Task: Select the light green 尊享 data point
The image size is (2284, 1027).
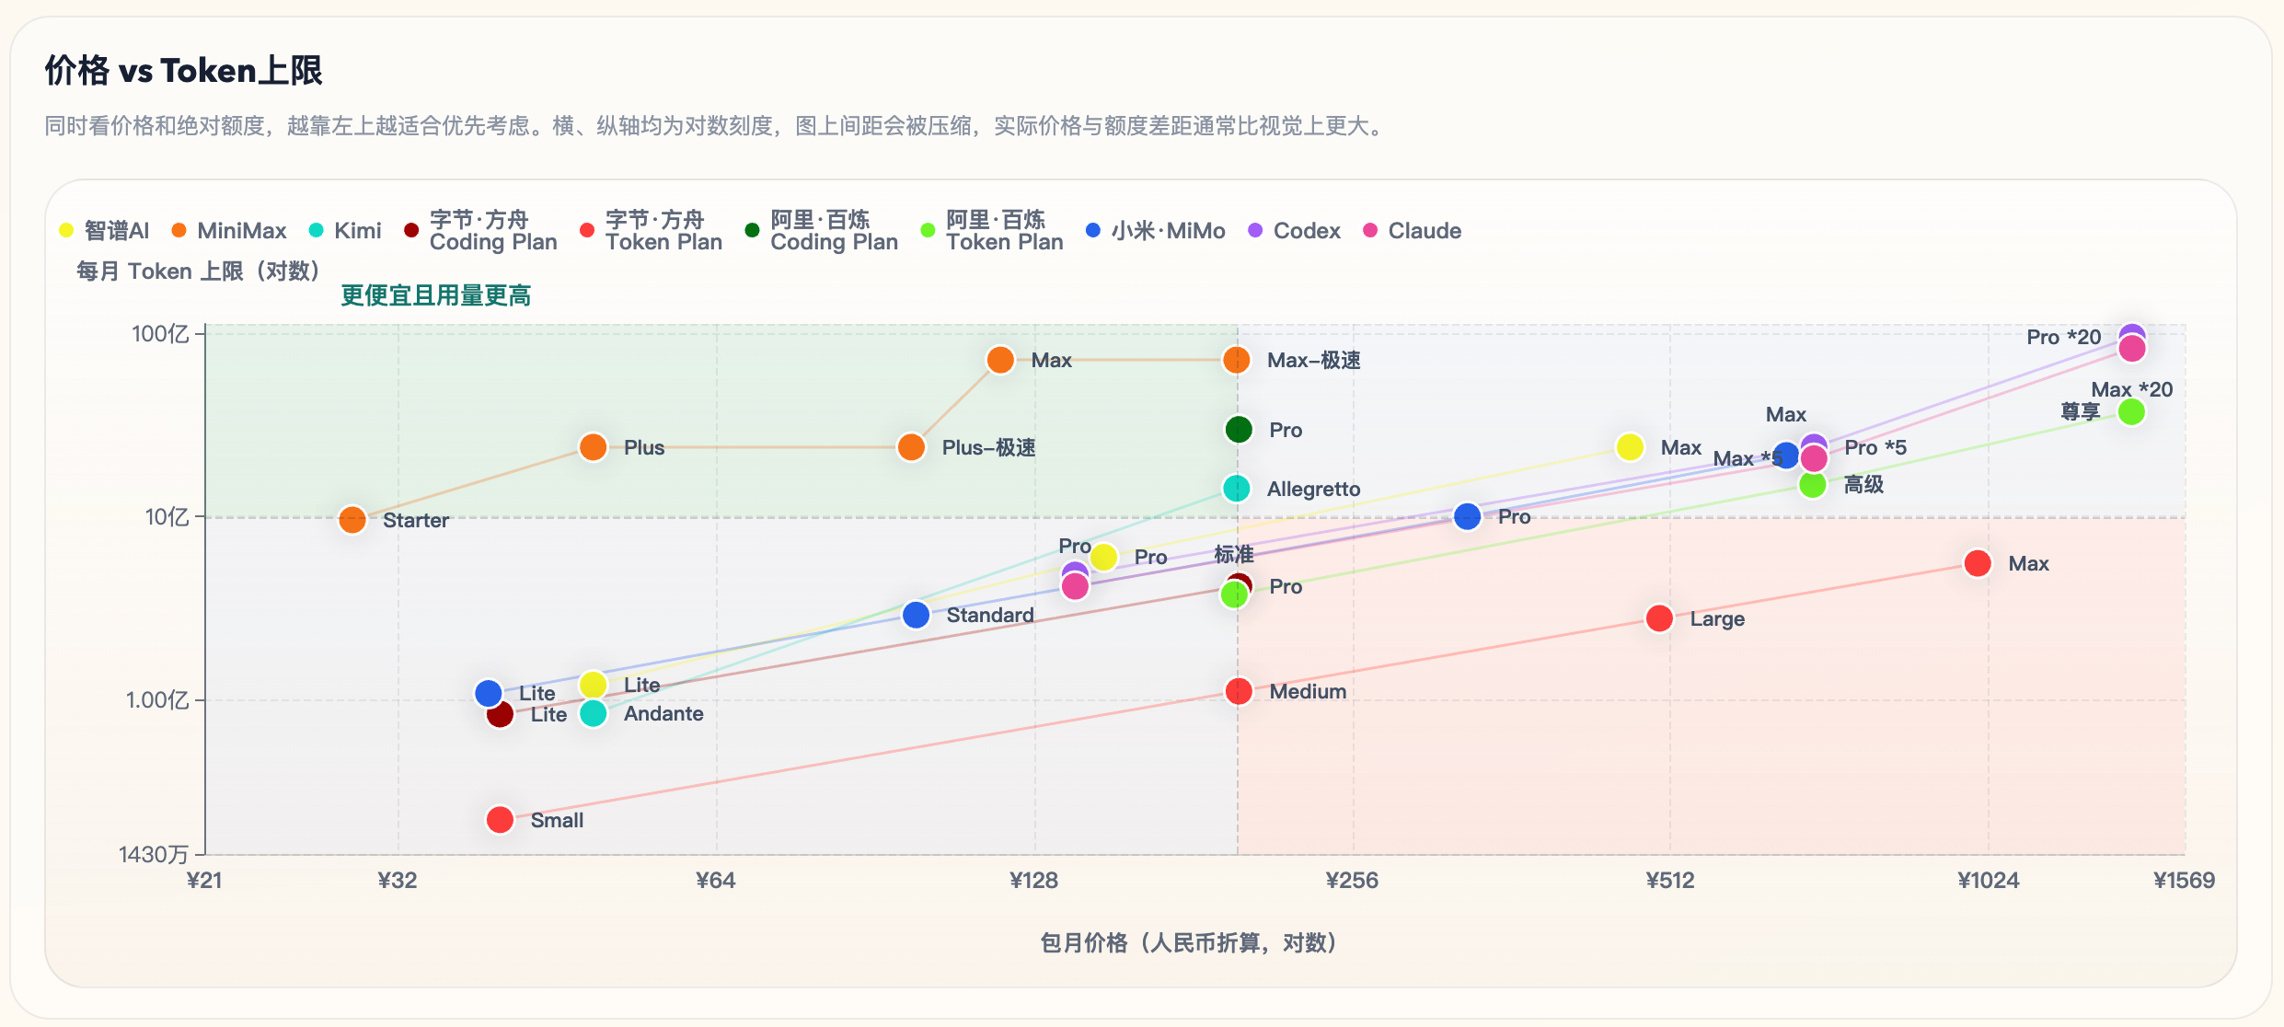Action: pos(2131,411)
